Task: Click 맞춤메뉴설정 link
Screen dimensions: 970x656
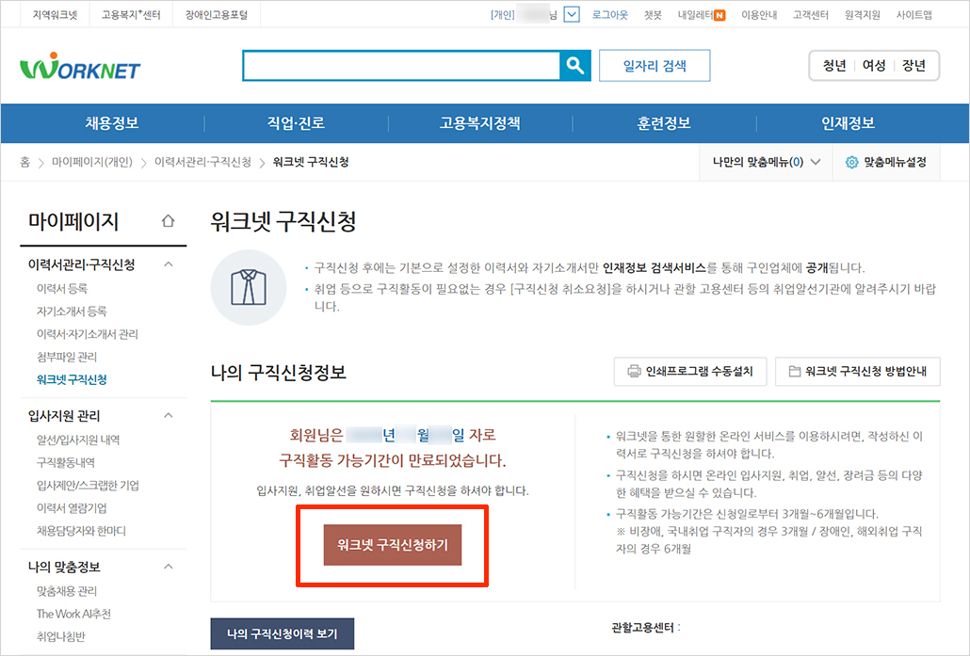Action: (886, 162)
